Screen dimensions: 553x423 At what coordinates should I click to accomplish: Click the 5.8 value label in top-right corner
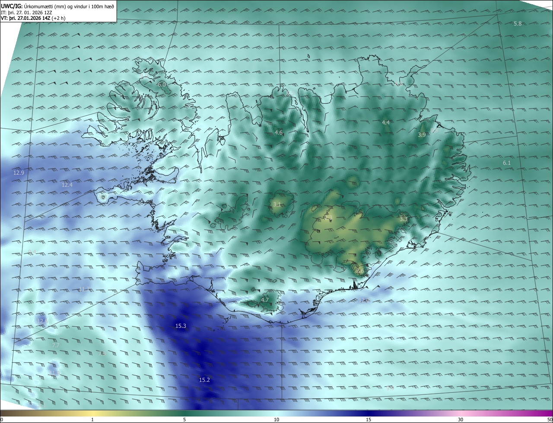click(518, 23)
